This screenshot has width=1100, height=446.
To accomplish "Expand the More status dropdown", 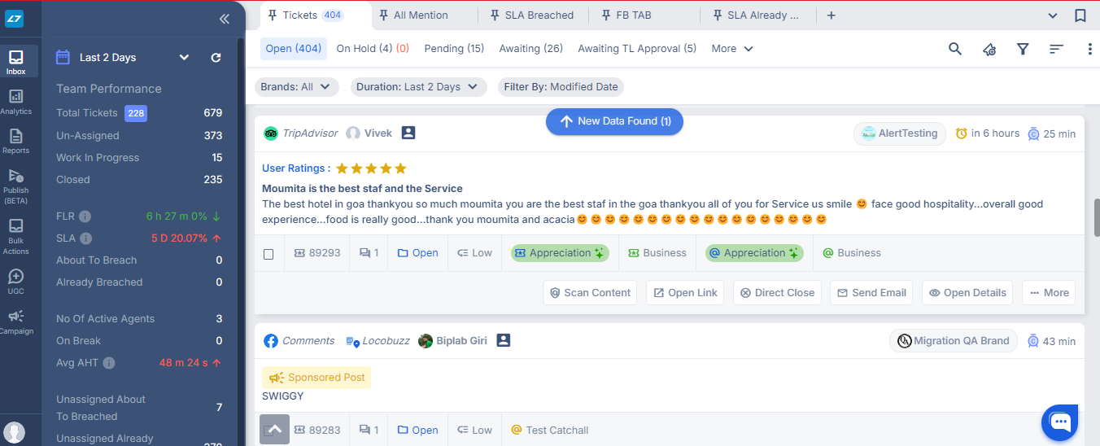I will coord(732,49).
